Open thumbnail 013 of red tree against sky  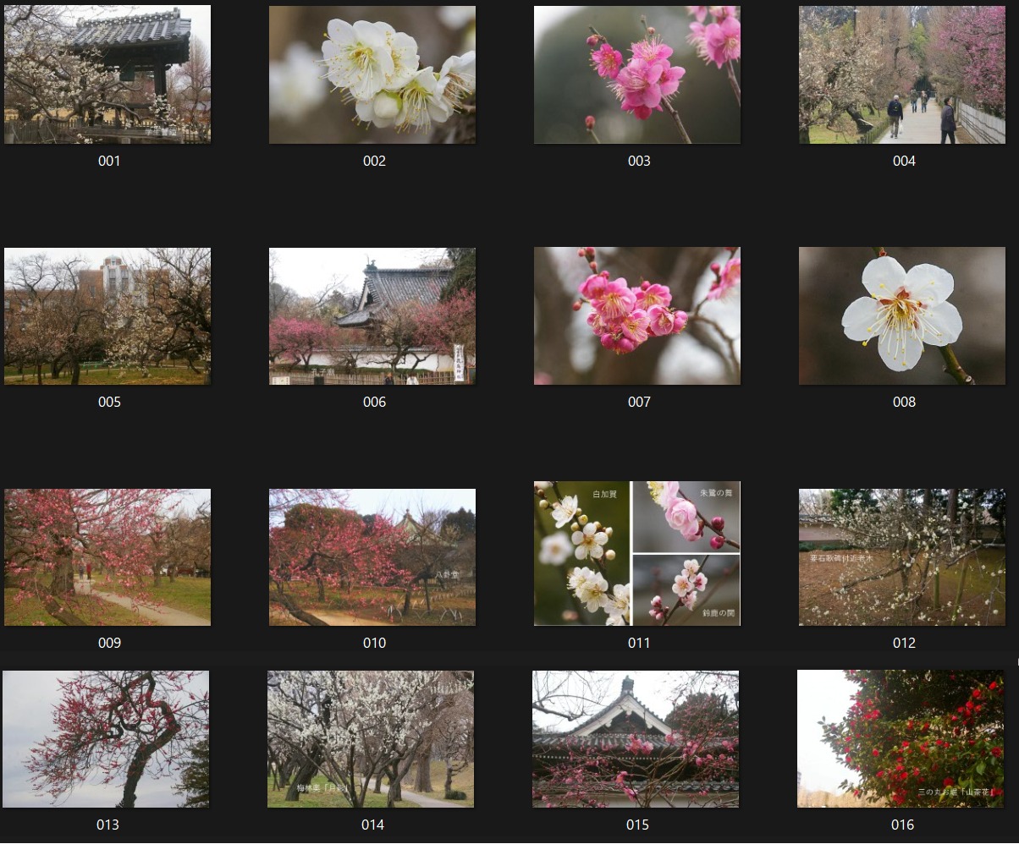point(106,739)
